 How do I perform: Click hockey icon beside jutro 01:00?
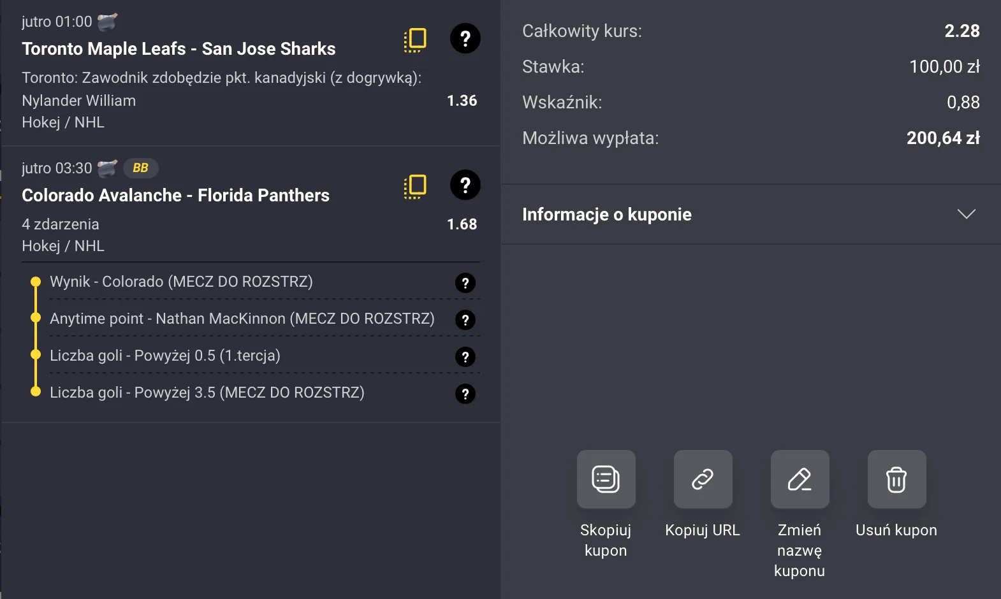coord(107,22)
